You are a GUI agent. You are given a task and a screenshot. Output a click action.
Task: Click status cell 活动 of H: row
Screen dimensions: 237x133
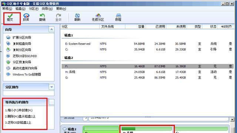pyautogui.click(x=213, y=72)
